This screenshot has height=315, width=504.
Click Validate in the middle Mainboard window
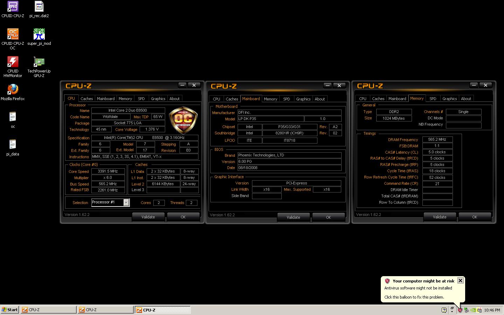tap(293, 217)
